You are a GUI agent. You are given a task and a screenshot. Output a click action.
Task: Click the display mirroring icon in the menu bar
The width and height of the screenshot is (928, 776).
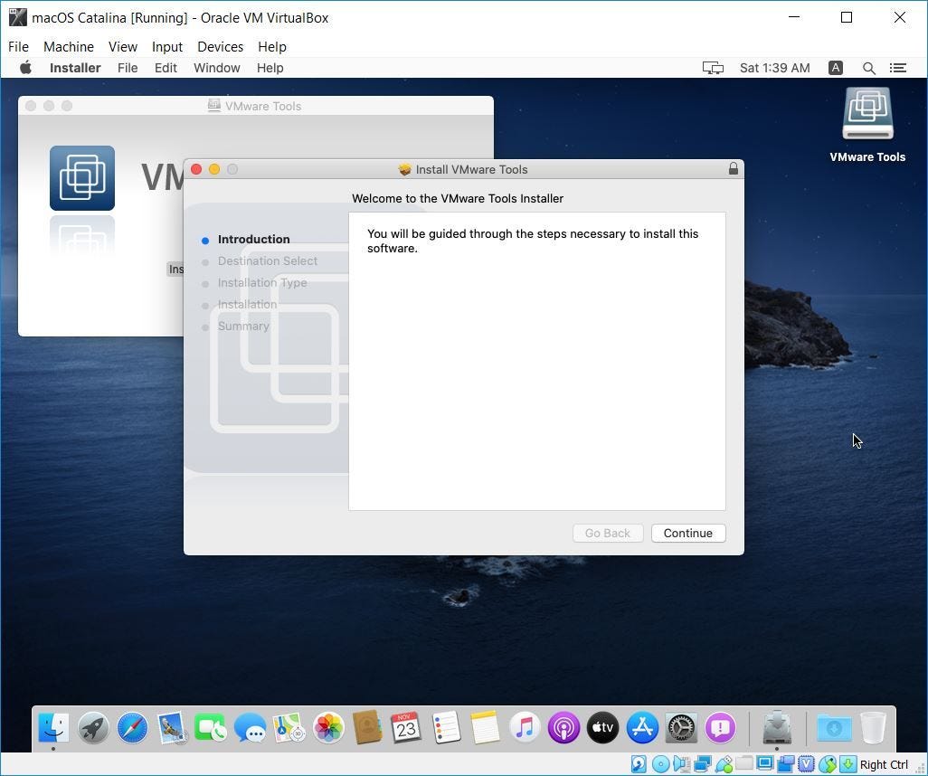(713, 68)
